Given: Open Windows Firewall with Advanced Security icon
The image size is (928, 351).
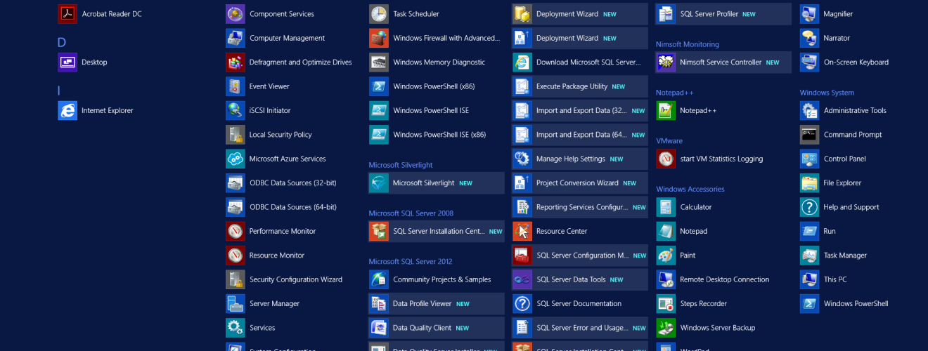Looking at the screenshot, I should (379, 38).
